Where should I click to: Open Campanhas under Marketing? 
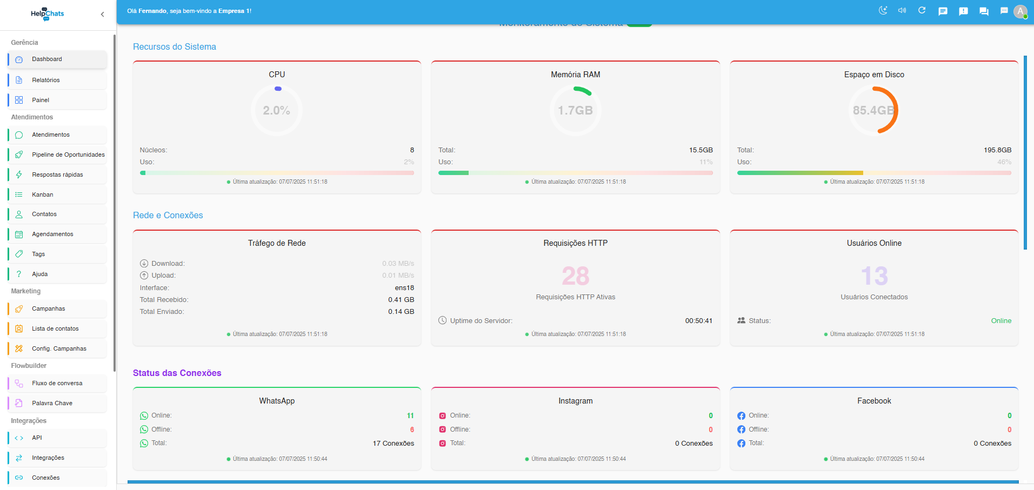[x=48, y=308]
